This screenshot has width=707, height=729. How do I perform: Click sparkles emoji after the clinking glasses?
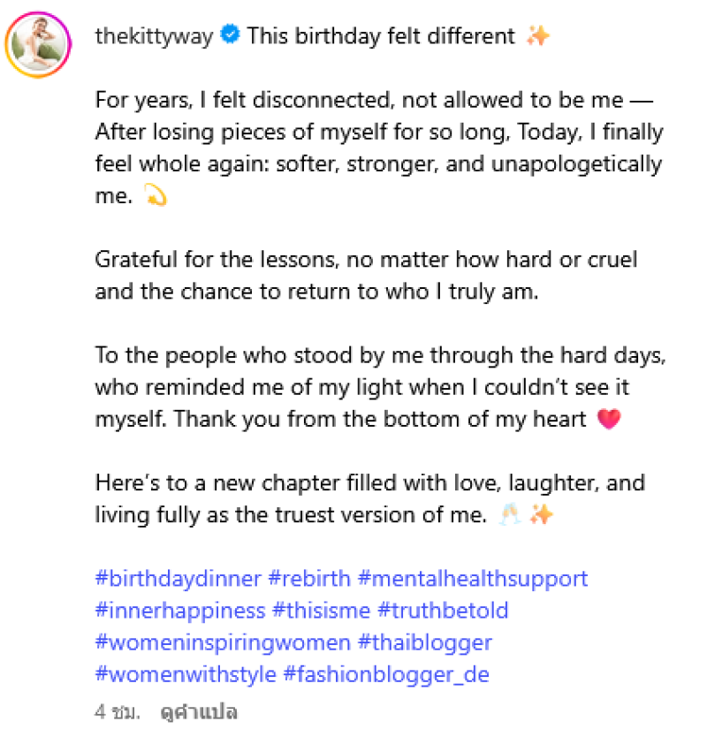[541, 515]
